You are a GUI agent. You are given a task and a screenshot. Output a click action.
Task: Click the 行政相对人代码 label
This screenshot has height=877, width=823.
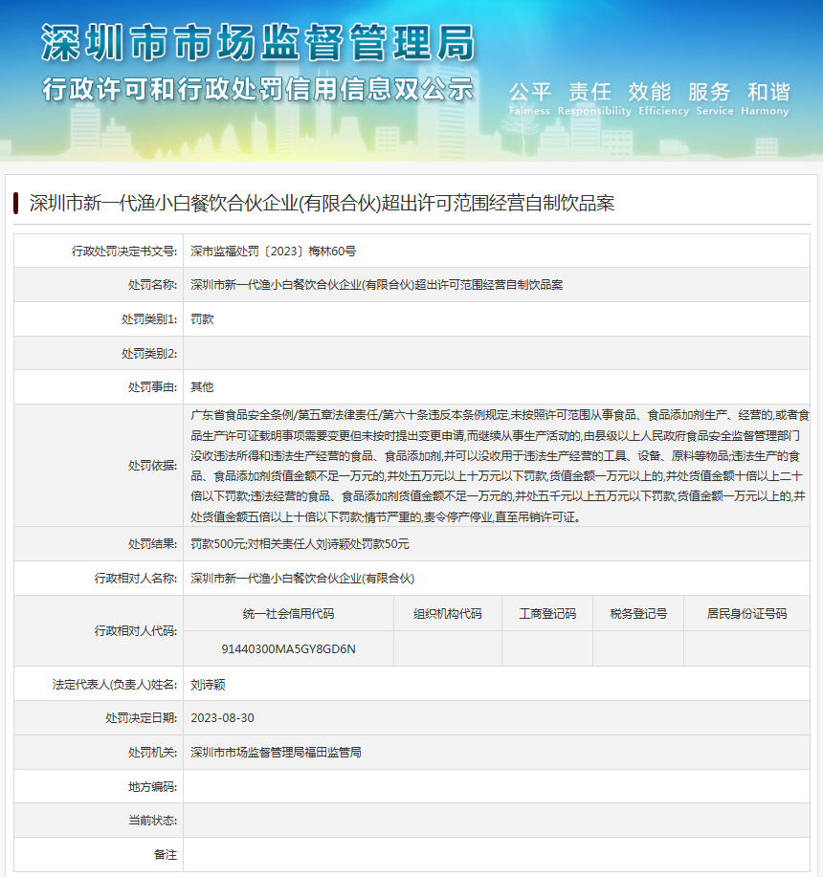pos(135,631)
